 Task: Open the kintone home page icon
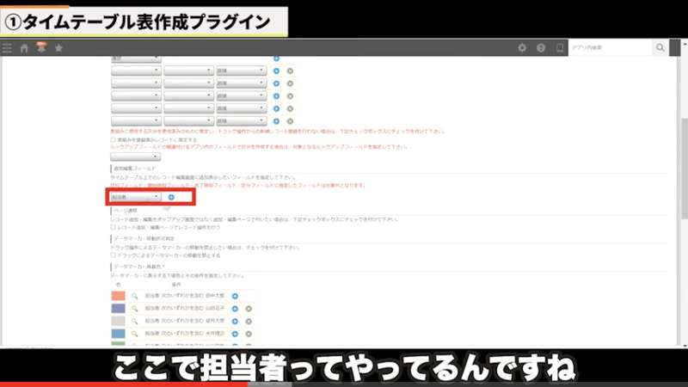point(24,48)
